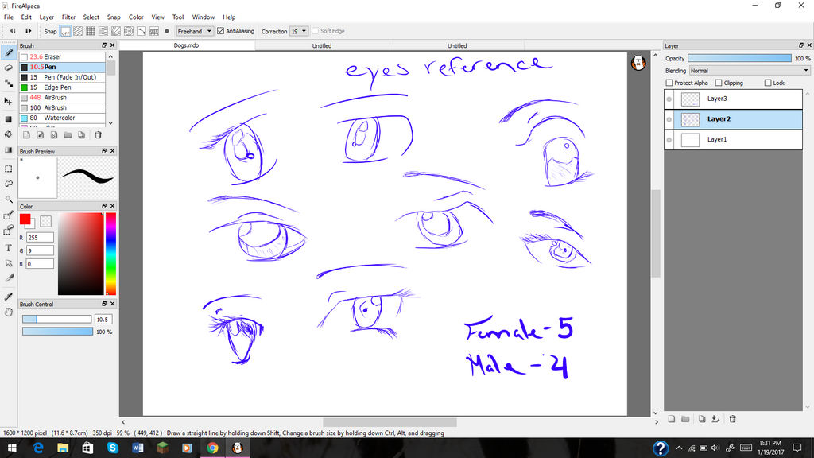Turn snap off with the off icon
Viewport: 814px width, 458px height.
[x=65, y=31]
